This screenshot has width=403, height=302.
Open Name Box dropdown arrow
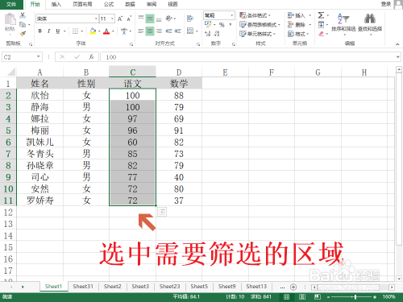click(x=39, y=56)
